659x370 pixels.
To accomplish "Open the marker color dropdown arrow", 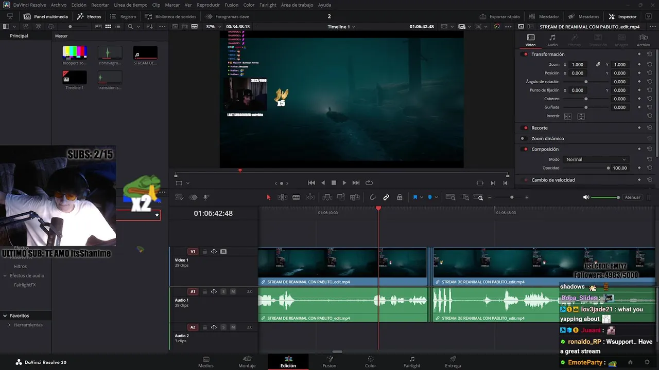I will point(436,197).
